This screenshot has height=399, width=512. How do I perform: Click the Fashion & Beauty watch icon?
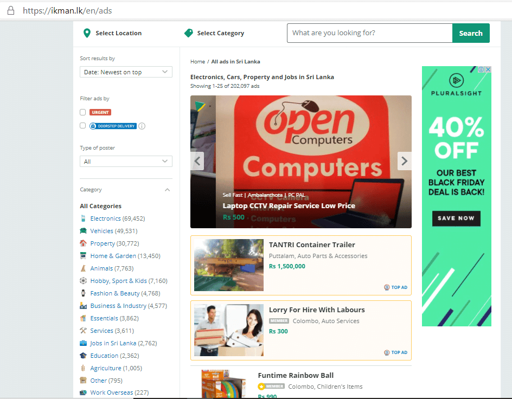84,293
